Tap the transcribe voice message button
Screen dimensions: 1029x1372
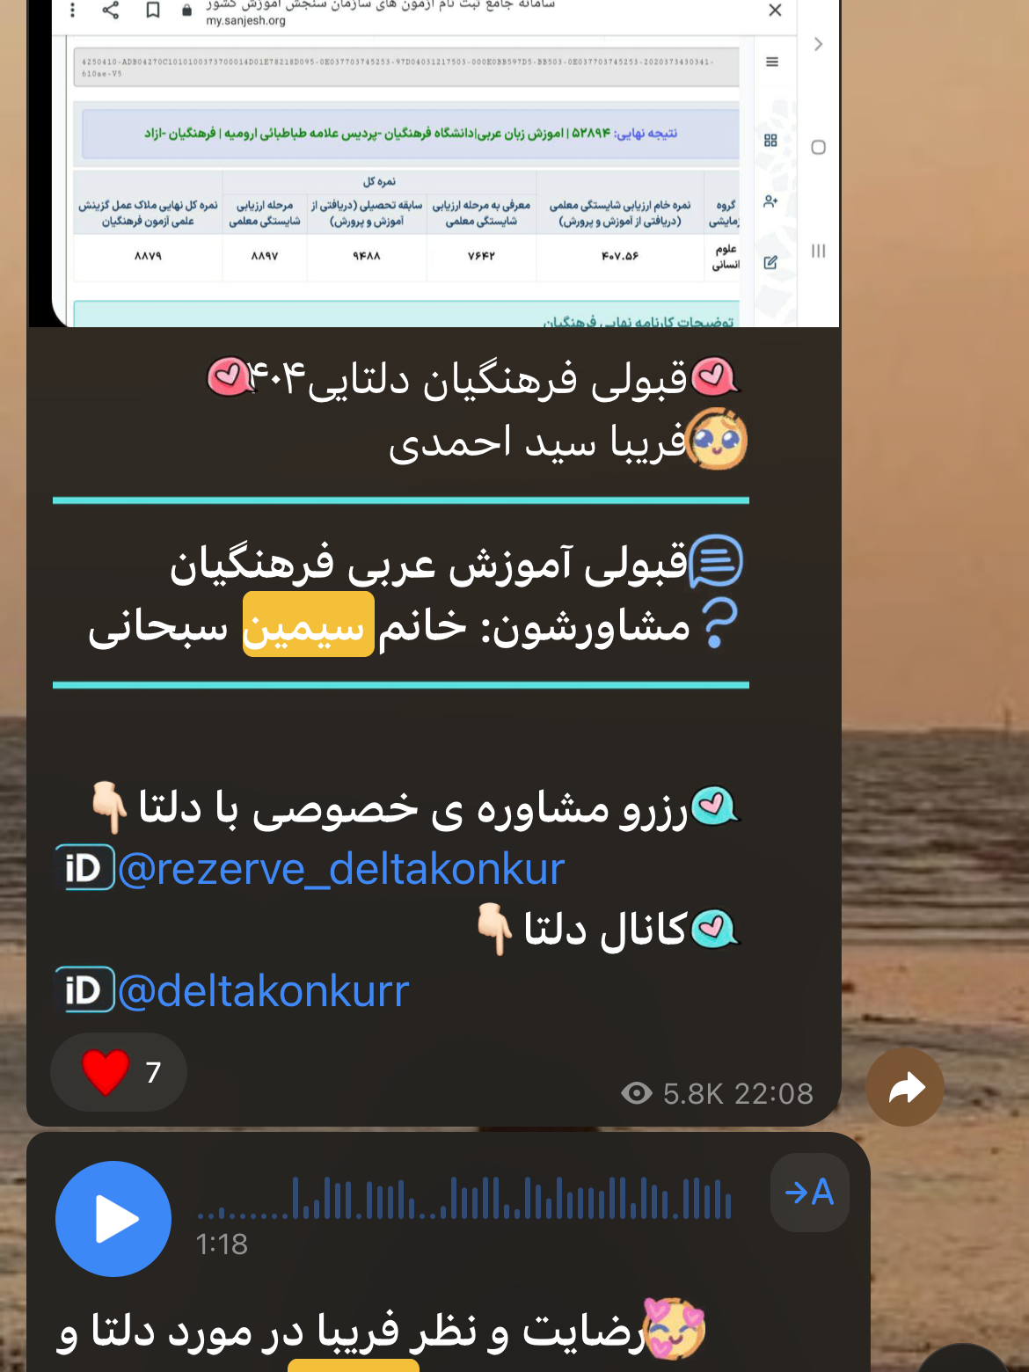click(809, 1193)
